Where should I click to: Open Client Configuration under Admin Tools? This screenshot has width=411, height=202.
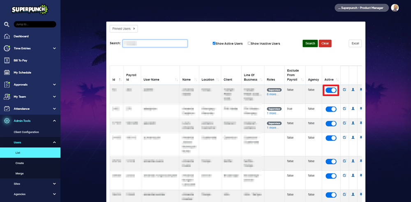(x=26, y=132)
